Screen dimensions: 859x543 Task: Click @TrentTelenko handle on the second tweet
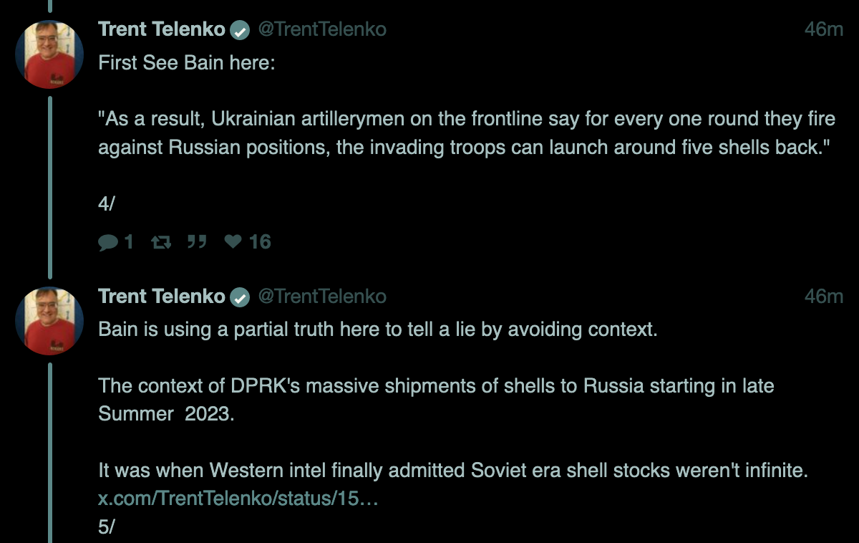pos(321,296)
